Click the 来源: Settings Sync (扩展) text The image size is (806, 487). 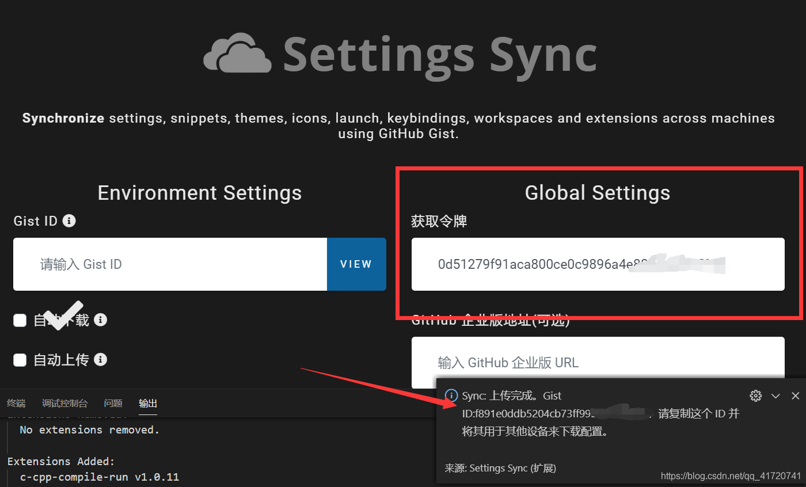tap(500, 468)
